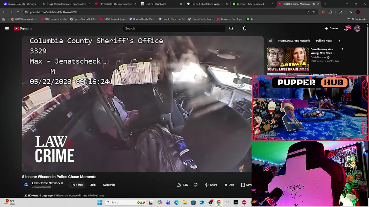Open the Twitch Emote Resizer bookmark

(201, 19)
